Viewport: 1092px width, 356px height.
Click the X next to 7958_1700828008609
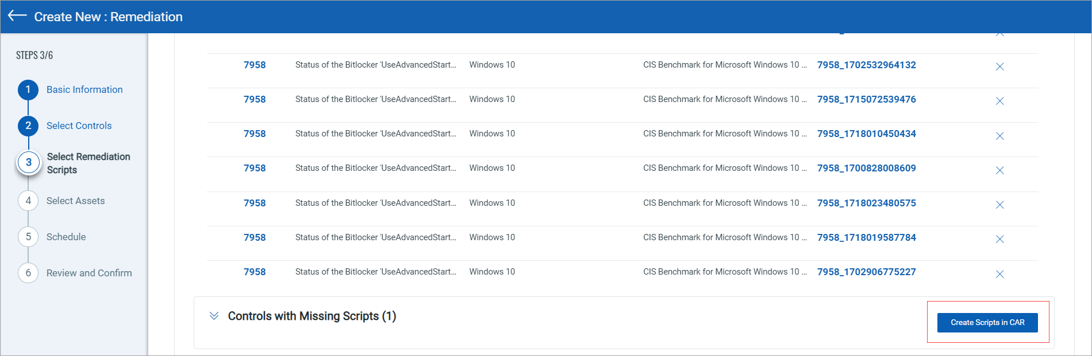point(1000,170)
